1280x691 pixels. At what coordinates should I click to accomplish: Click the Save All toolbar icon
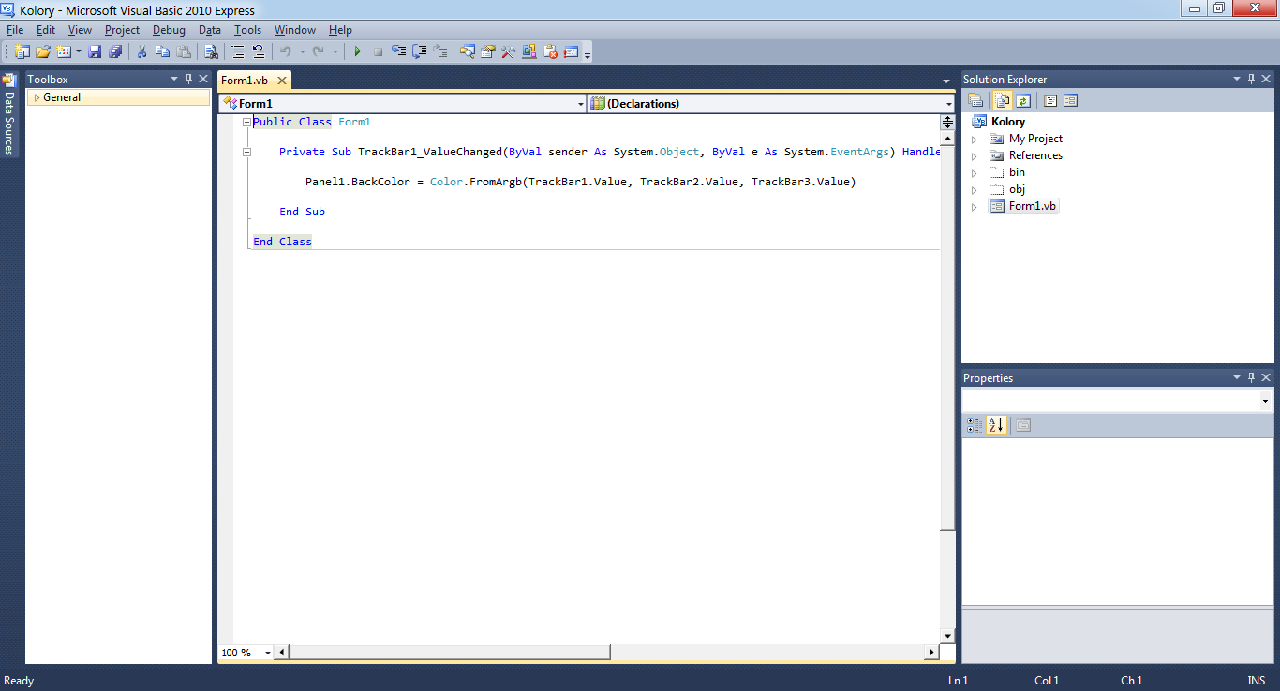(x=115, y=51)
